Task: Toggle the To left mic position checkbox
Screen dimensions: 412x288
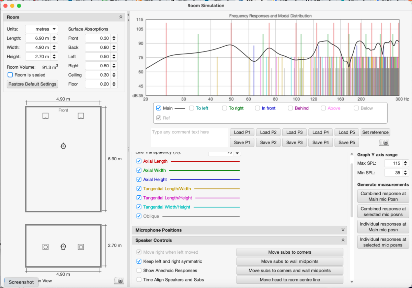Action: (192, 108)
